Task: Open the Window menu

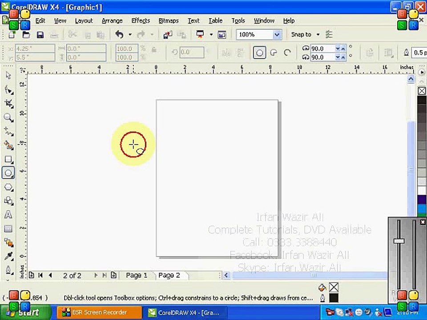Action: 264,21
